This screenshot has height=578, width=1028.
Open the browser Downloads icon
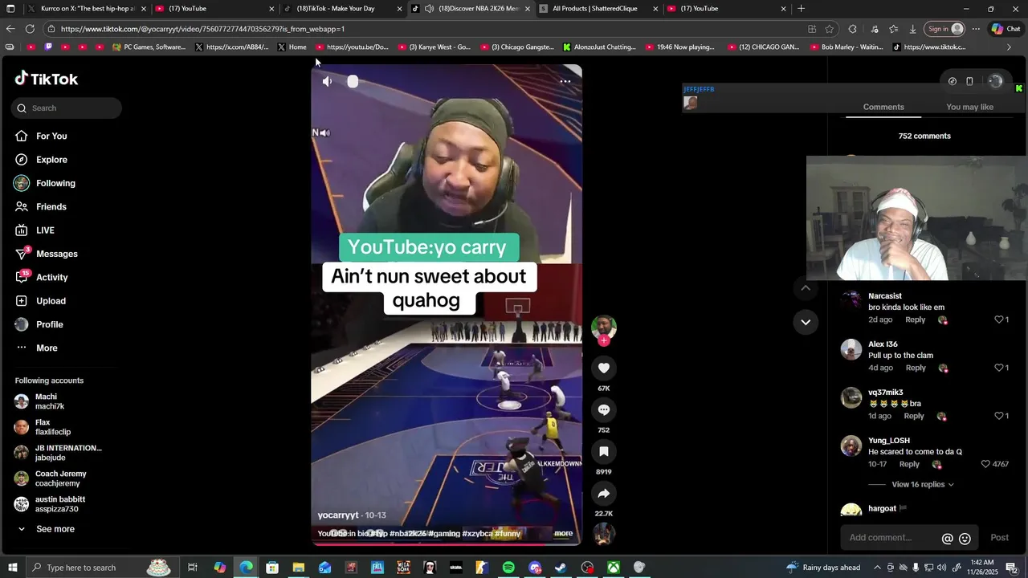click(x=912, y=29)
